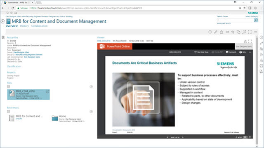
Task: Click the Select: Owner link
Action: [222, 16]
